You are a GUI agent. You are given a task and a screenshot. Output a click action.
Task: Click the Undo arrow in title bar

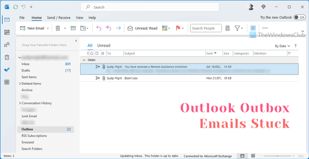[x=23, y=7]
